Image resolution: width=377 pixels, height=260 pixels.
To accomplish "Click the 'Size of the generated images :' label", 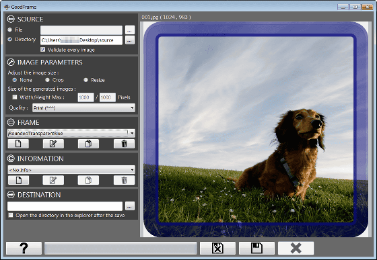I will click(x=42, y=89).
